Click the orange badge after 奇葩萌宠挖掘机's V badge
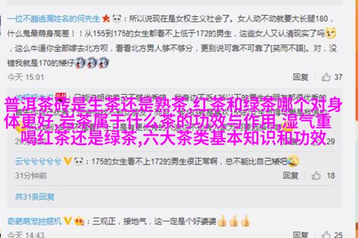The height and width of the screenshot is (238, 358). [79, 221]
